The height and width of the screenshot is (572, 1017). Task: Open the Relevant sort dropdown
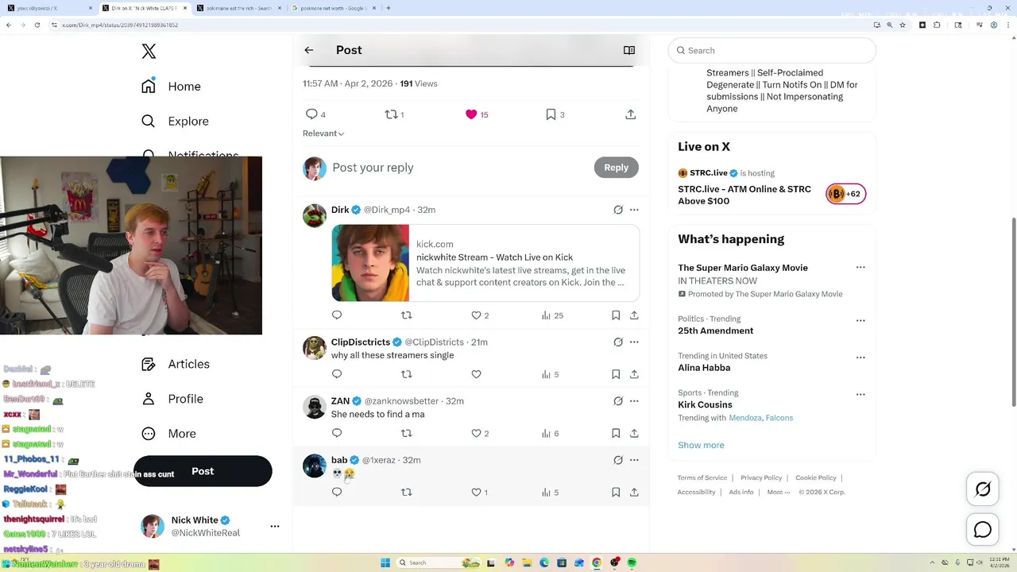(323, 133)
